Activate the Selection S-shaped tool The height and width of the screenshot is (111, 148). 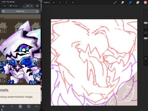(x=66, y=2)
